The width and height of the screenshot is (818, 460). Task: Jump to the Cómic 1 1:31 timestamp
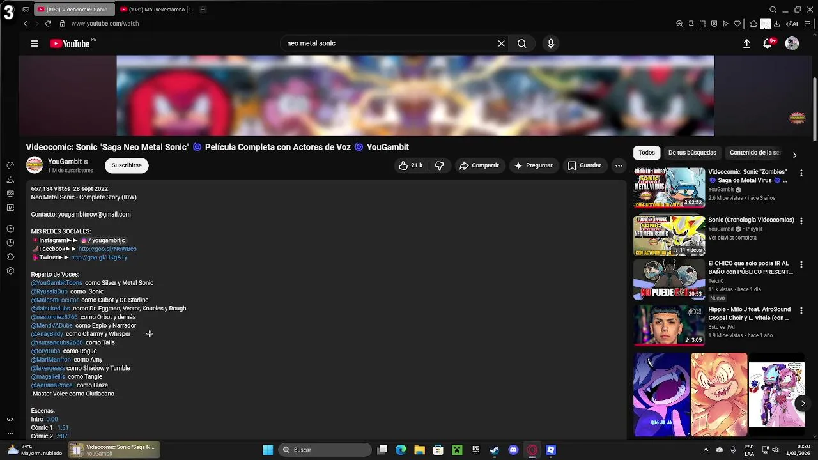click(63, 428)
